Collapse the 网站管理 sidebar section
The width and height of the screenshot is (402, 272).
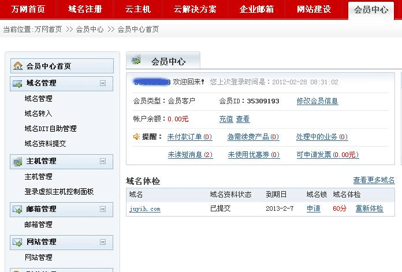pos(103,242)
